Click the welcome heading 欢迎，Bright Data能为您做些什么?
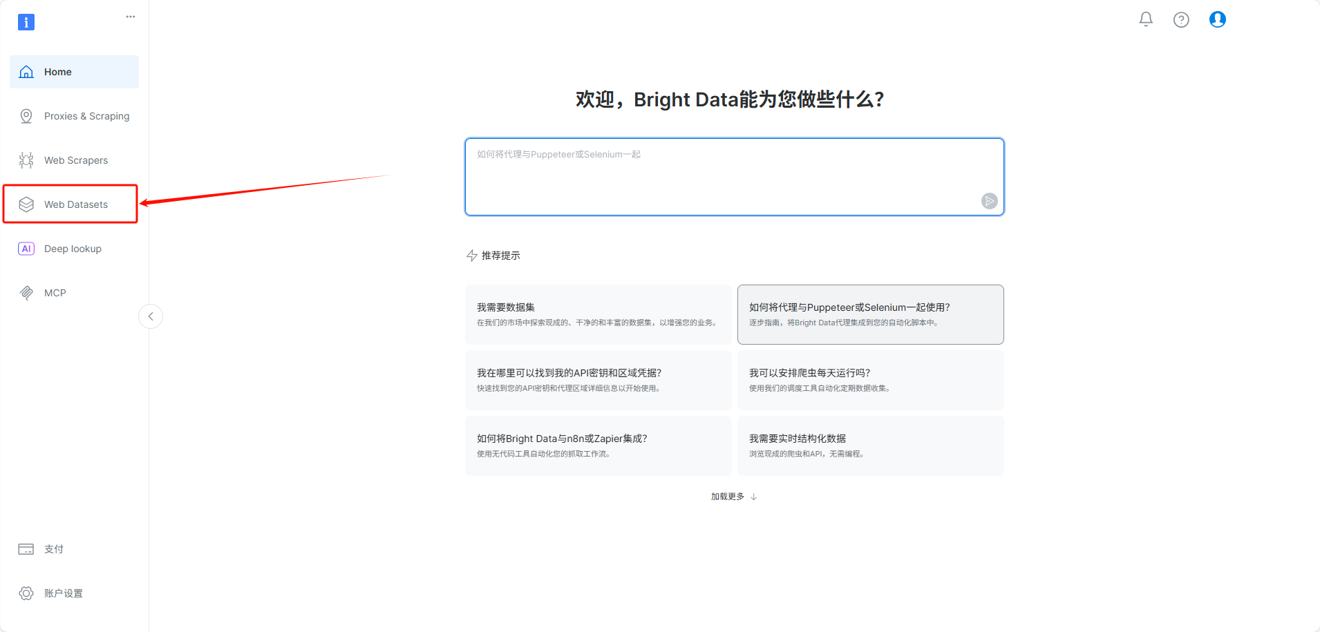The height and width of the screenshot is (632, 1320). pos(730,99)
